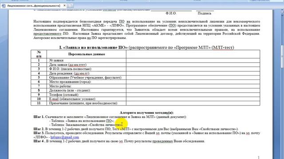Open the lpfopro@gmail.com email link
This screenshot has height=159, width=284.
65,137
